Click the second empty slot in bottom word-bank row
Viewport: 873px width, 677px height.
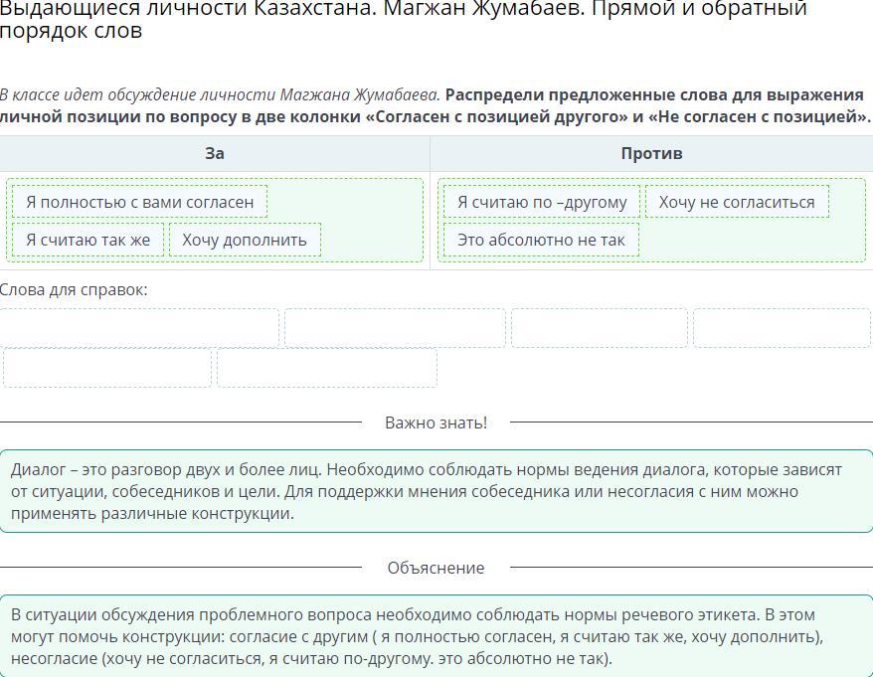(x=327, y=368)
